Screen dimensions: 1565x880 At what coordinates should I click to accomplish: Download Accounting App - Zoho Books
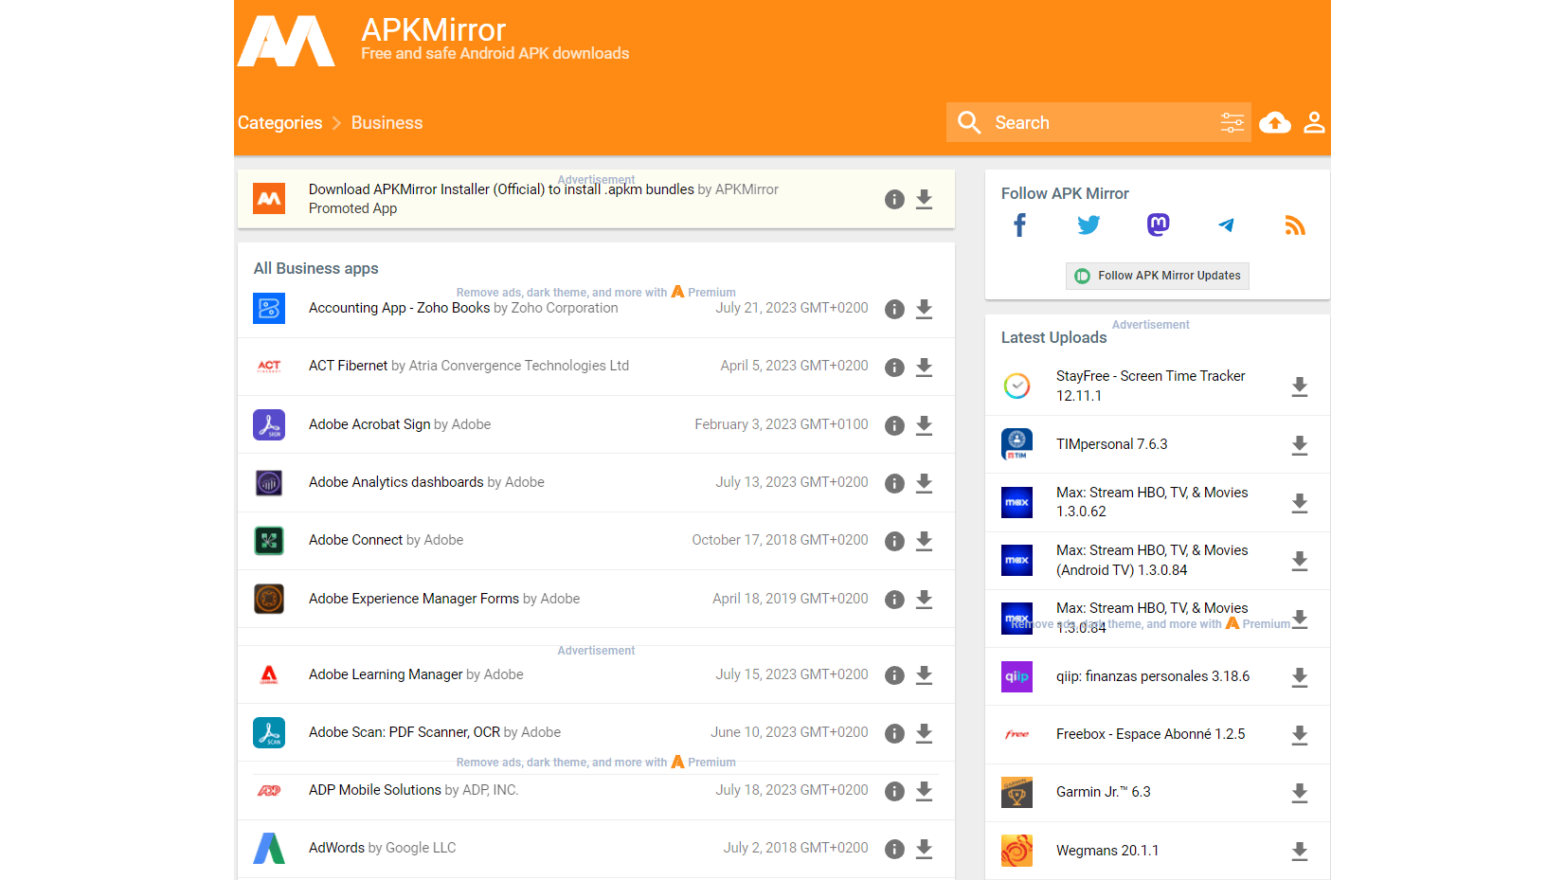click(925, 309)
